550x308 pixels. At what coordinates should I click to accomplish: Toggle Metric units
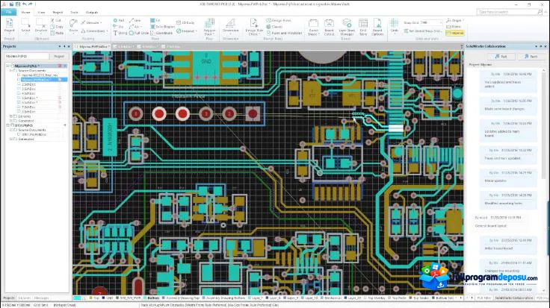click(x=454, y=27)
